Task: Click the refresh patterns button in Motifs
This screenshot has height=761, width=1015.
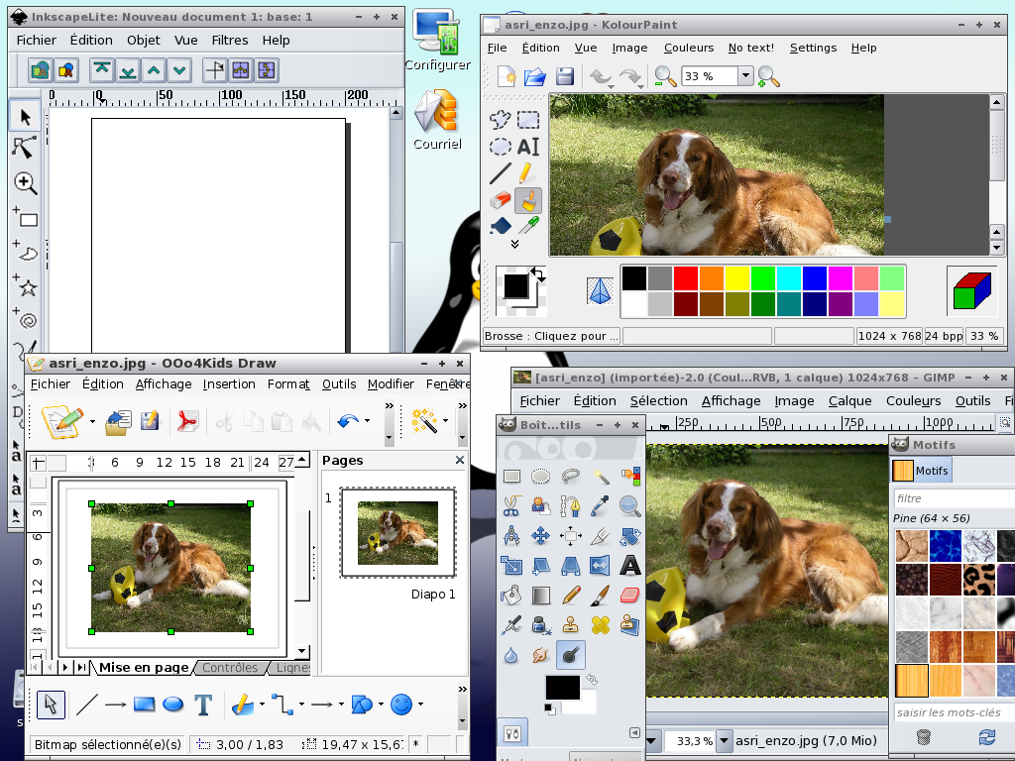Action: click(987, 736)
